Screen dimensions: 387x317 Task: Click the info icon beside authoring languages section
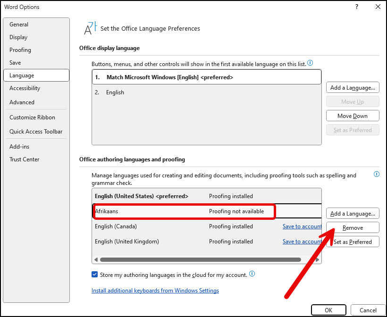[376, 174]
